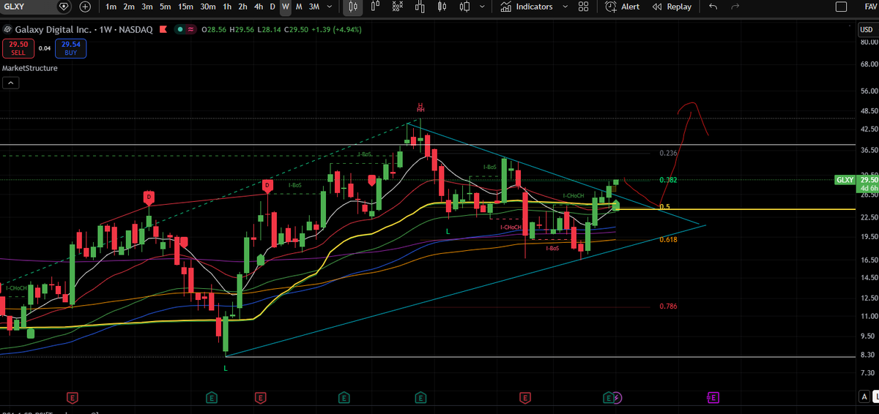Toggle the A auto-scale button

(x=864, y=396)
